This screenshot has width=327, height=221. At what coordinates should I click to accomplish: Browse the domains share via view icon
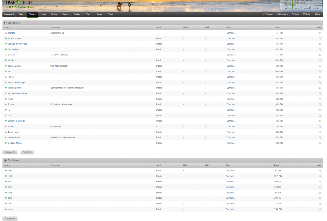[320, 55]
